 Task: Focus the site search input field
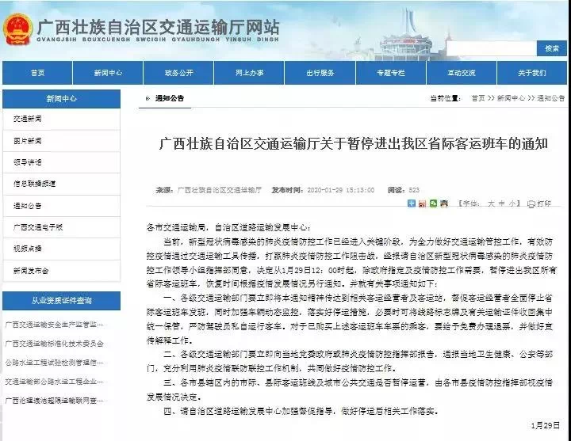pos(492,48)
